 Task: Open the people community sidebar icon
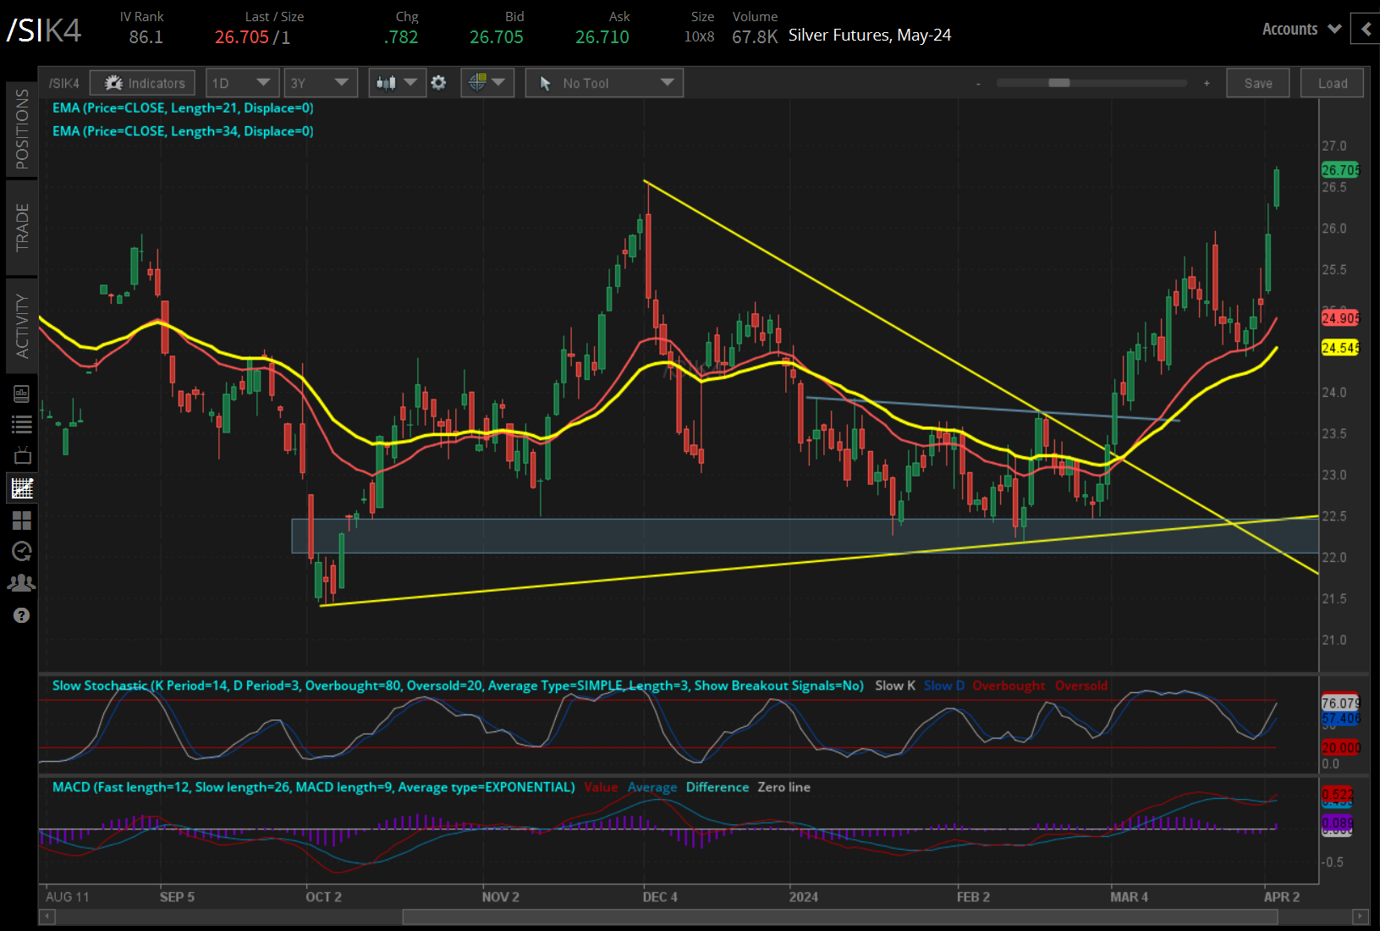tap(22, 583)
